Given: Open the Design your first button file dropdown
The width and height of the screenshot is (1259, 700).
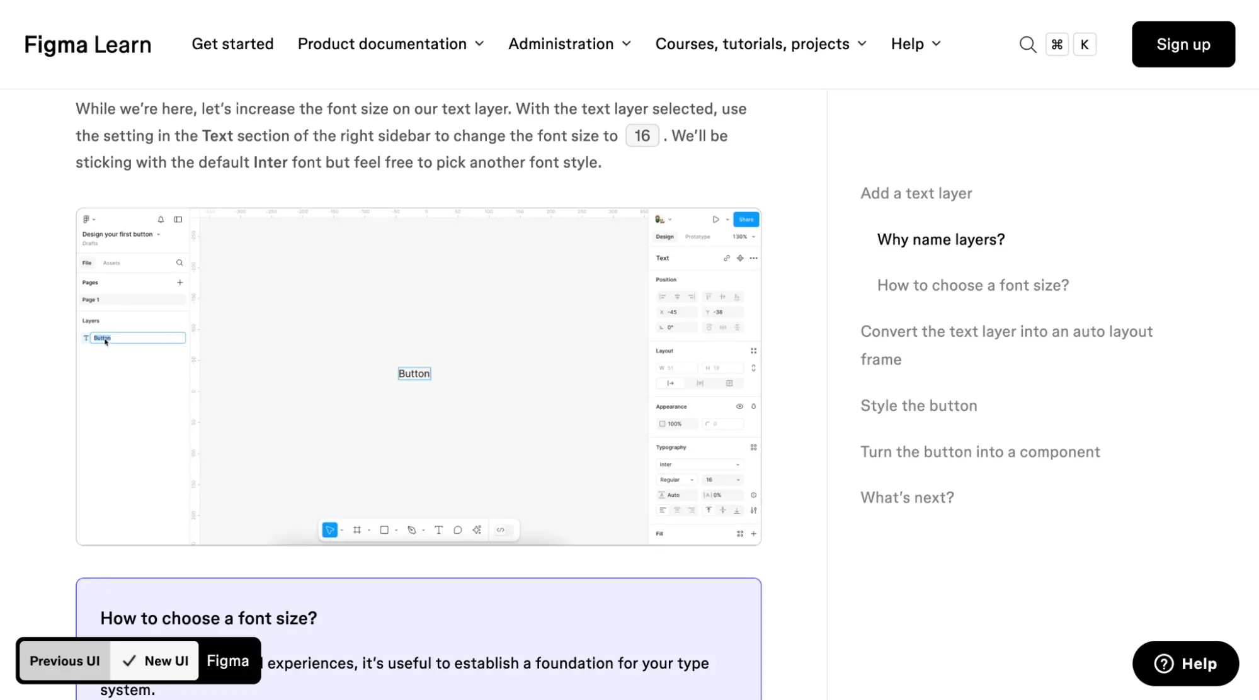Looking at the screenshot, I should coord(121,234).
